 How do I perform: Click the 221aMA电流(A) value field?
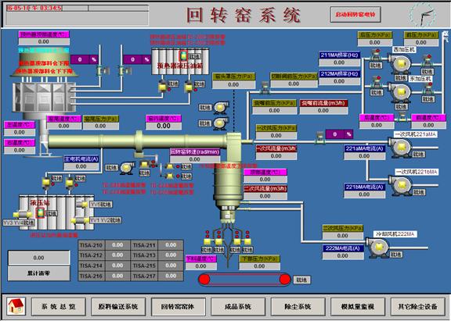(364, 156)
